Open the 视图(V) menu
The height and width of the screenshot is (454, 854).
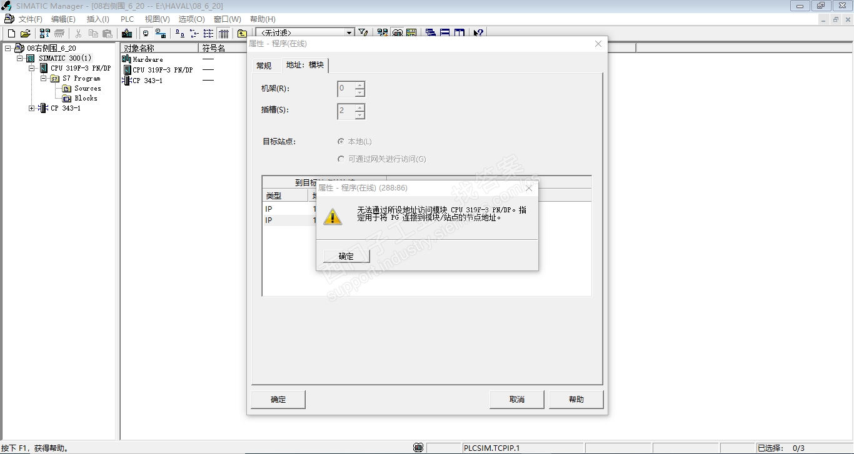click(157, 19)
